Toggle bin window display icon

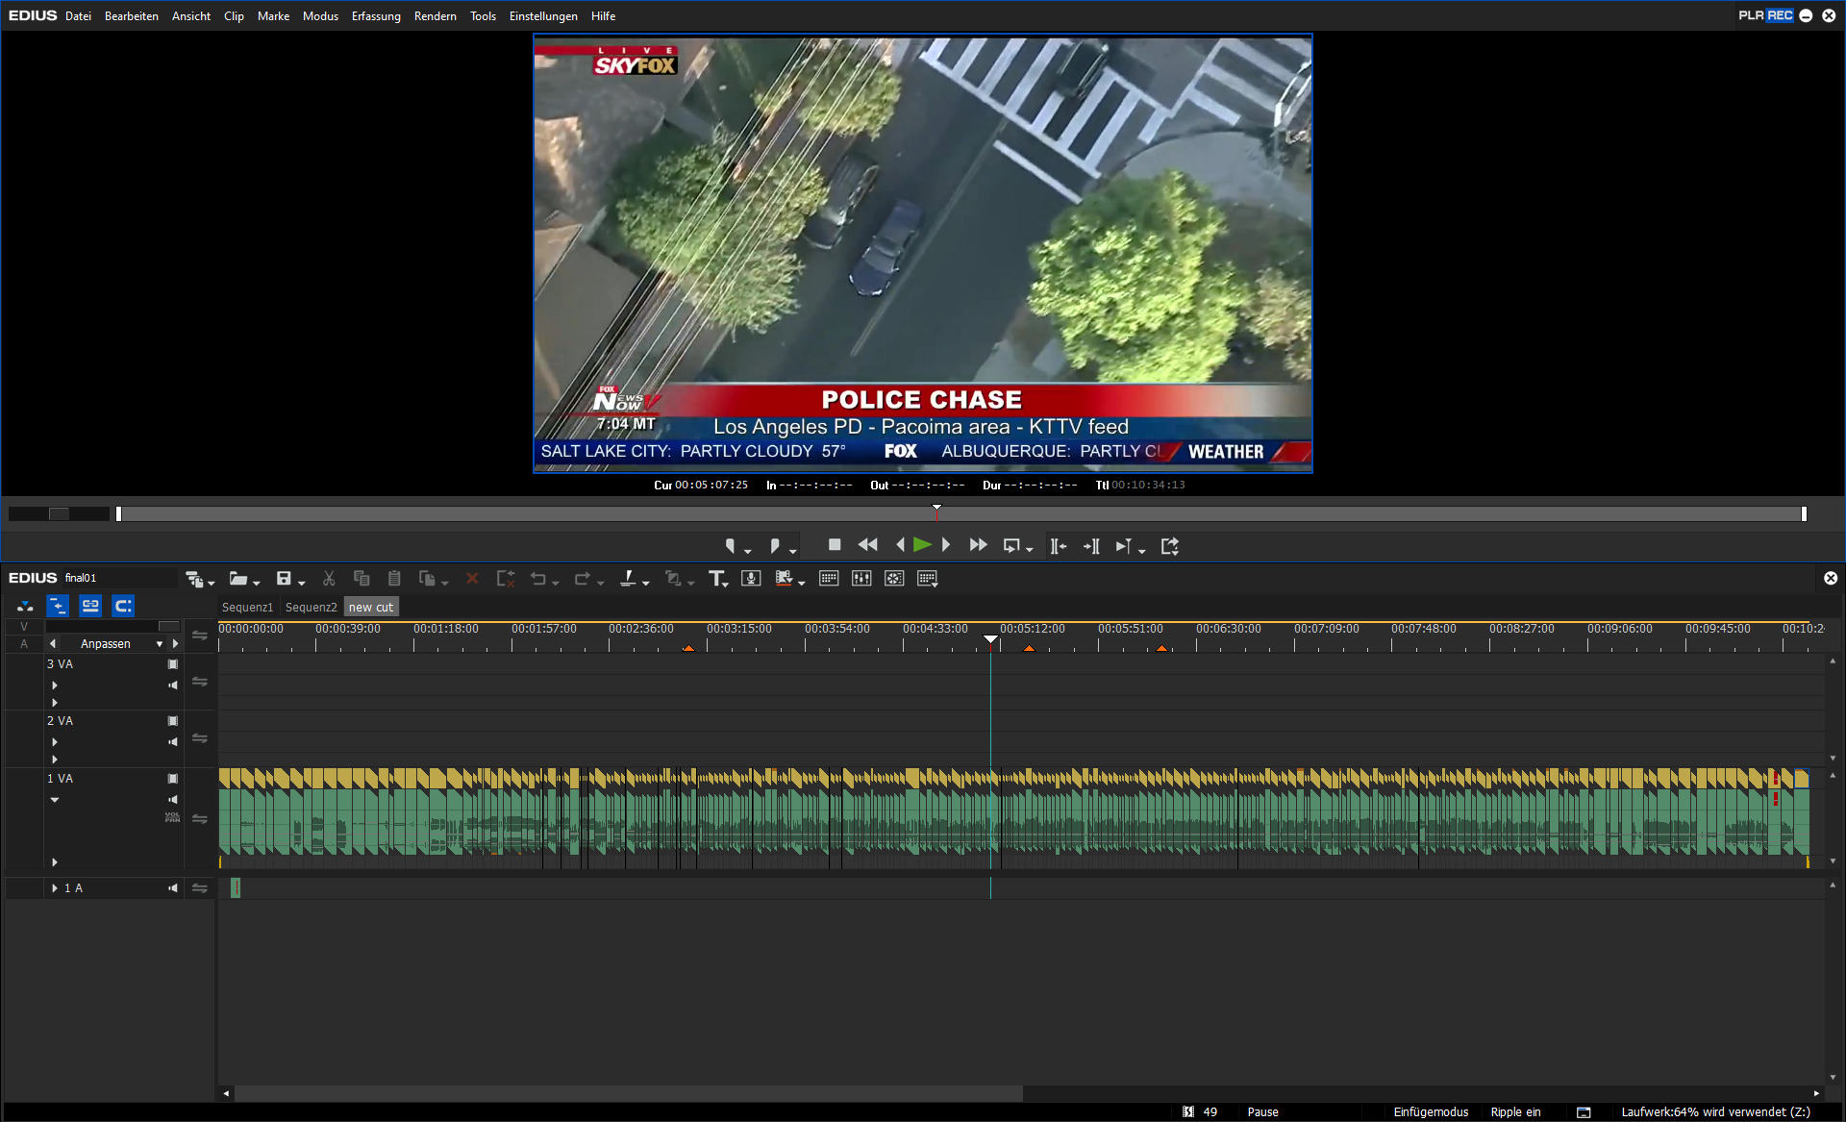pos(829,578)
